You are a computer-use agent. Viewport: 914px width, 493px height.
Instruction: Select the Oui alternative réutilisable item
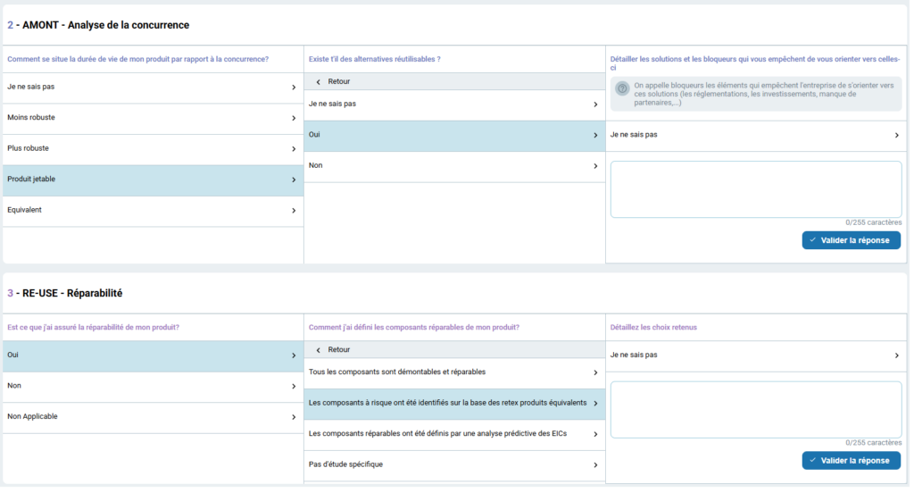(x=453, y=135)
